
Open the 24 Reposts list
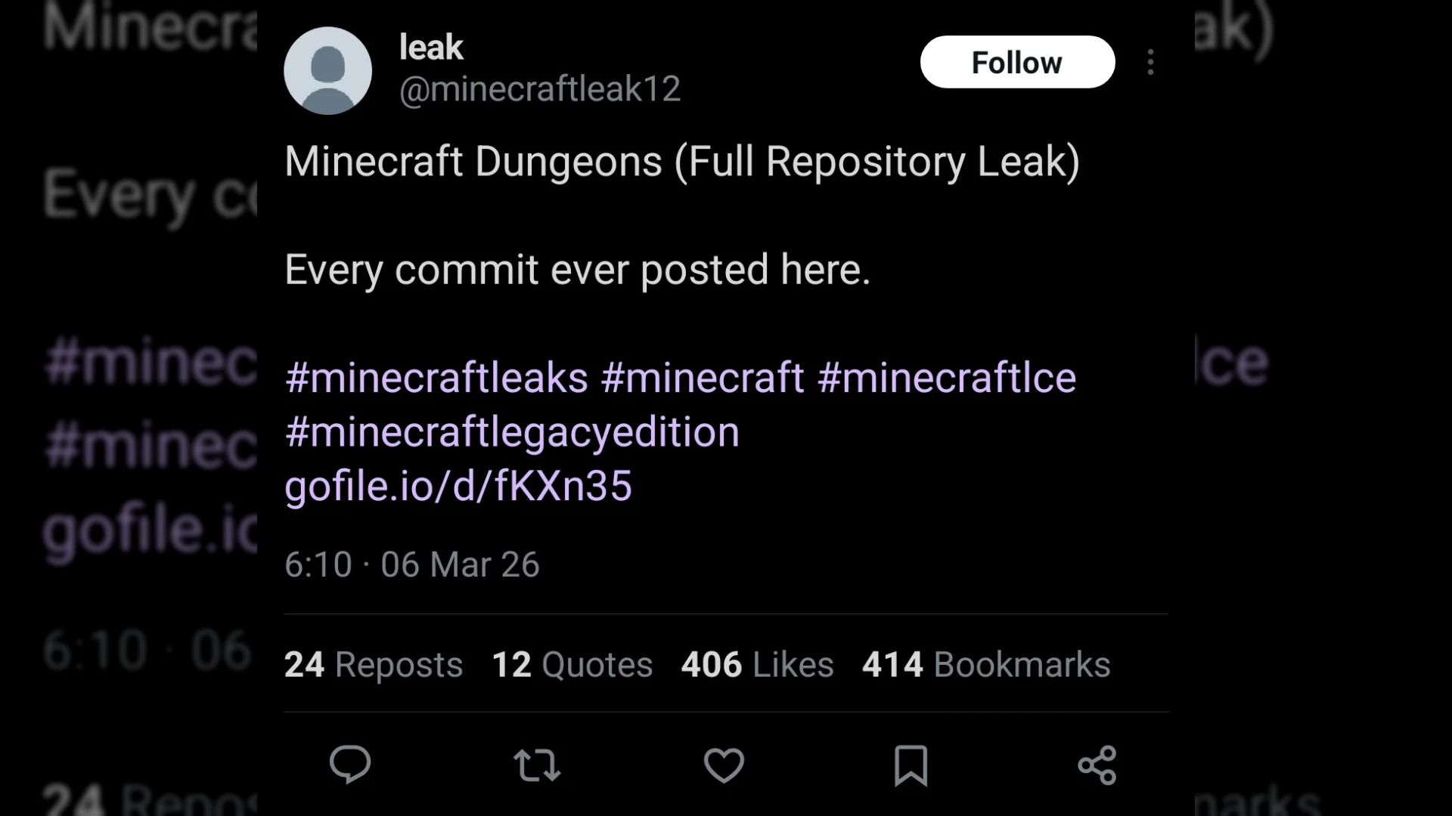point(373,664)
